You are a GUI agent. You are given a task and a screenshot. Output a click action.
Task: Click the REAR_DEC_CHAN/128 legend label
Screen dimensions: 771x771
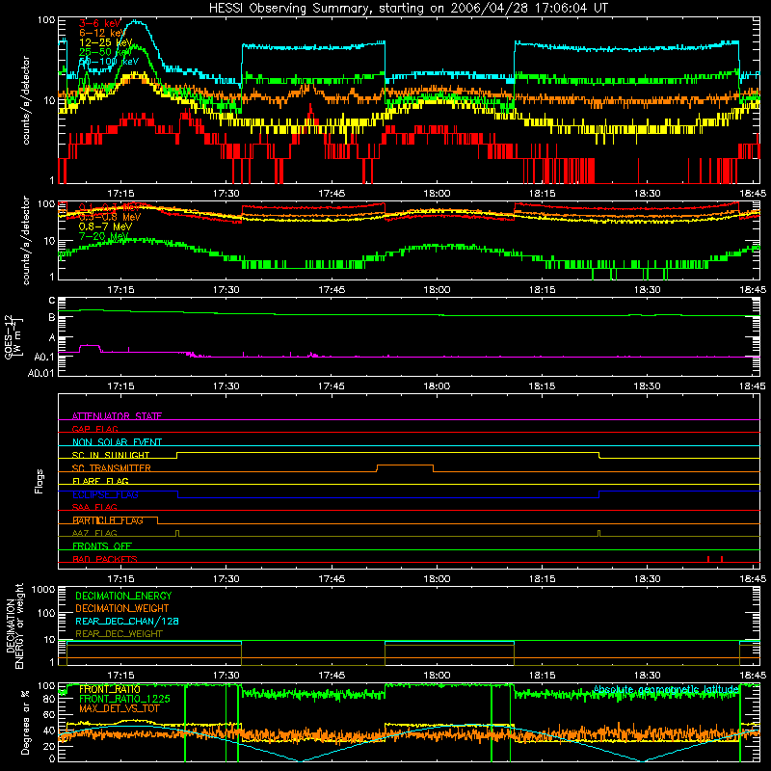tap(127, 621)
